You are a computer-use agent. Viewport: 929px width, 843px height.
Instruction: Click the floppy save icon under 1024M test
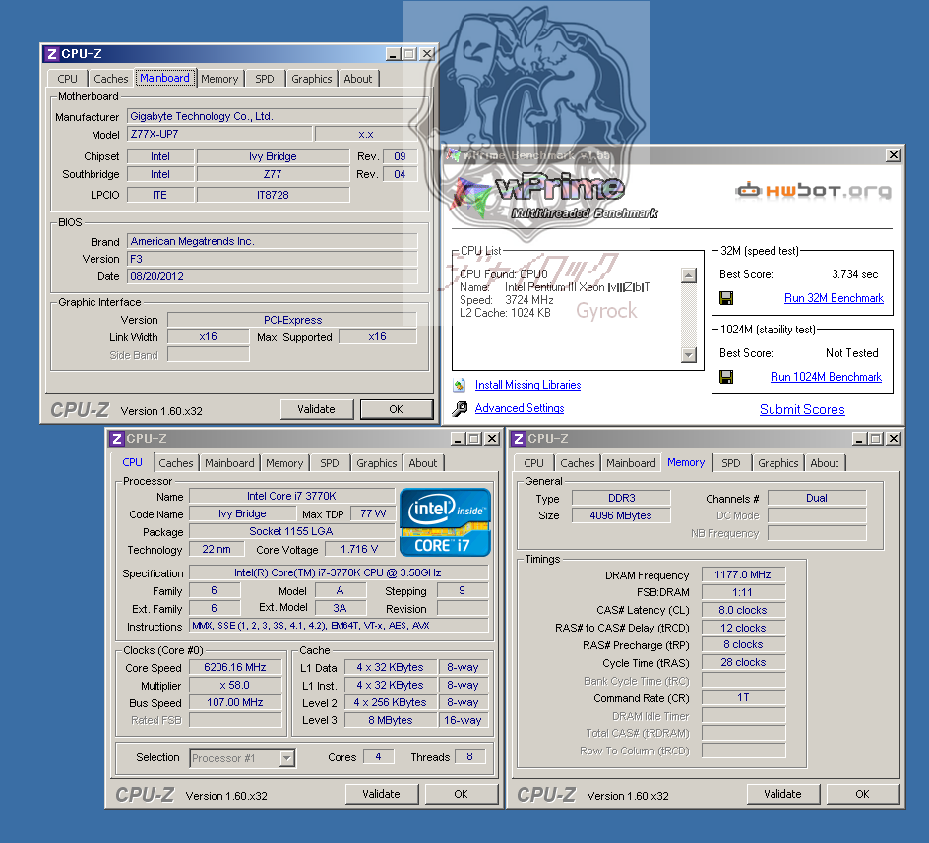[726, 377]
